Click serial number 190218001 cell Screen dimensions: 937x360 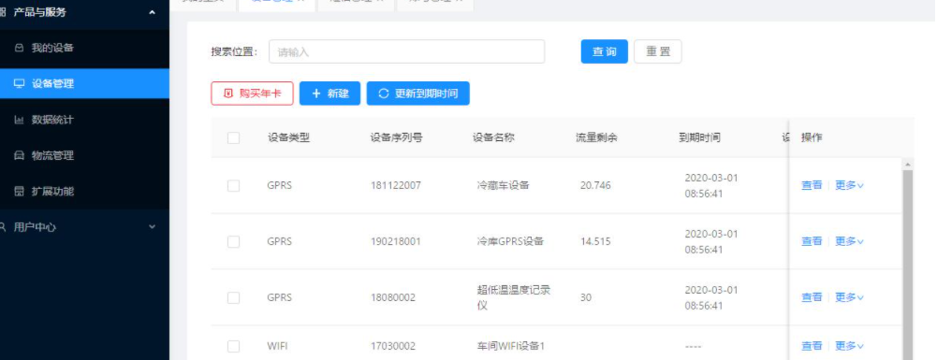coord(396,242)
